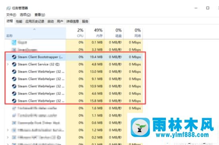The width and height of the screenshot is (219, 145).
Task: Click 0 Mbps cell in Steam Client Service row
Action: [x=133, y=64]
